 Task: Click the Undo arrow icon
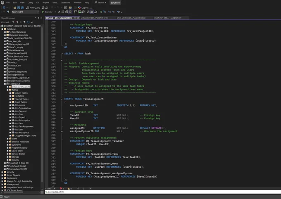pyautogui.click(x=52, y=8)
